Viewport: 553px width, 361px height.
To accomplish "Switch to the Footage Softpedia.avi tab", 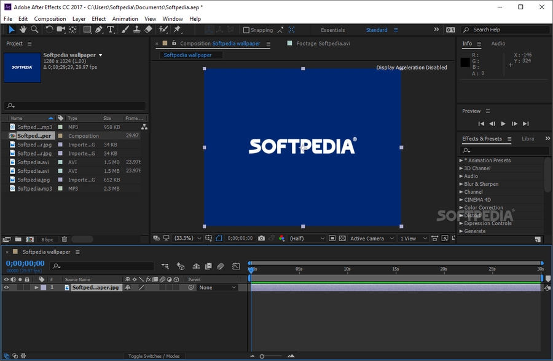I will coord(323,44).
